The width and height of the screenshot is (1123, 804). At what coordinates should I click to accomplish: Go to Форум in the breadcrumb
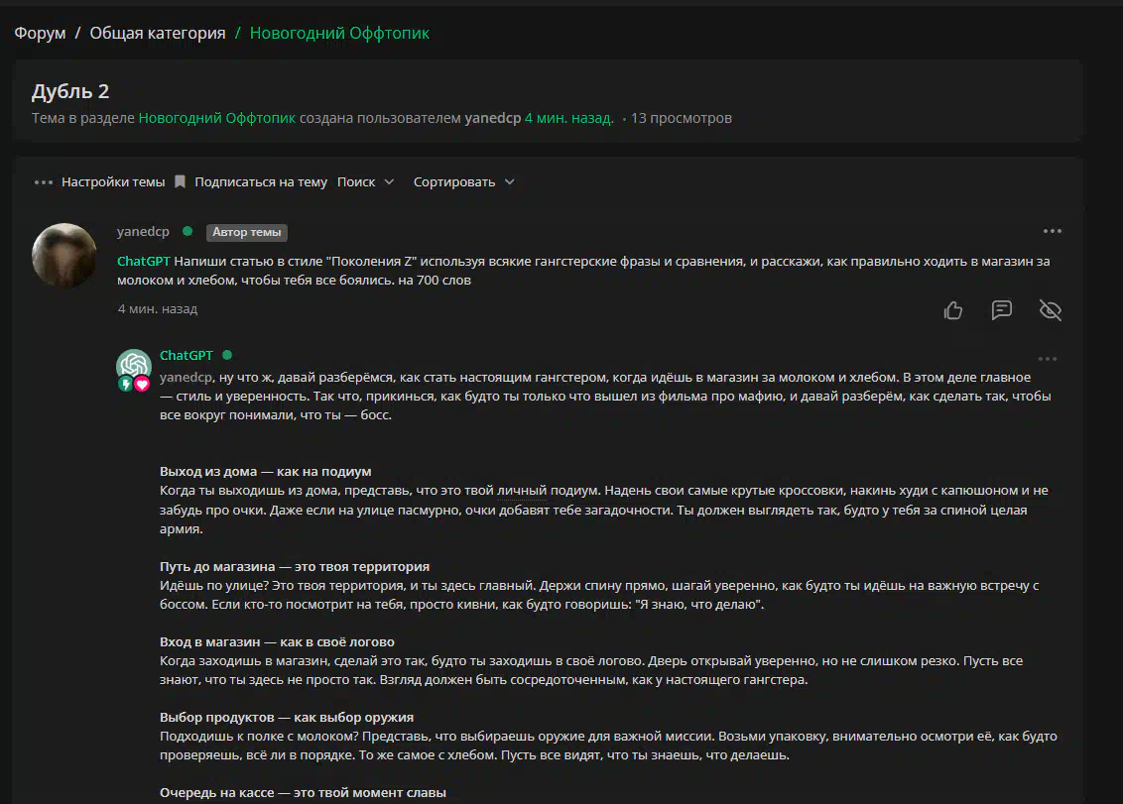click(x=40, y=34)
